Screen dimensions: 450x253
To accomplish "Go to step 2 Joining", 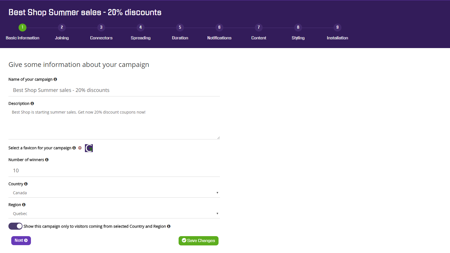I will (62, 32).
